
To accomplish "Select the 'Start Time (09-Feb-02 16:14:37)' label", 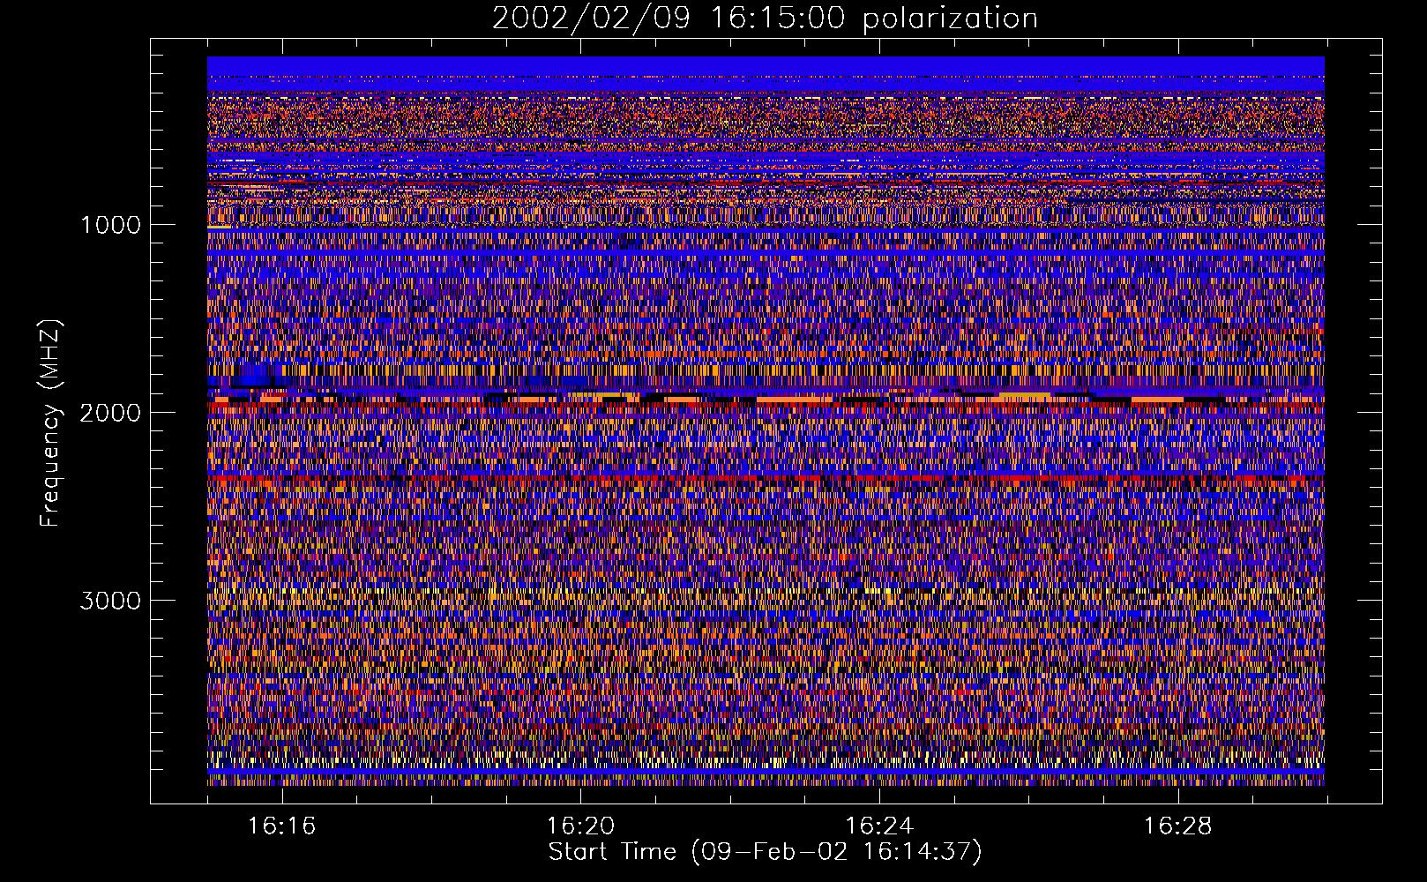I will (765, 852).
